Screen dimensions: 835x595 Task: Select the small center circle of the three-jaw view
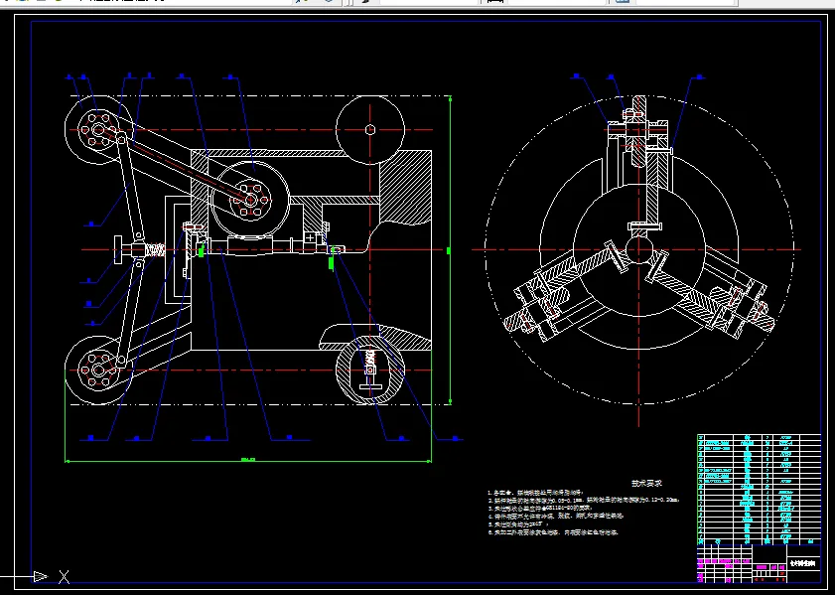pyautogui.click(x=639, y=250)
